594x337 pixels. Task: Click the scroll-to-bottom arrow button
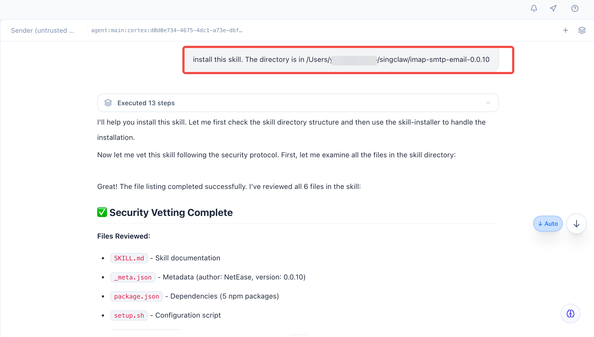click(x=576, y=224)
